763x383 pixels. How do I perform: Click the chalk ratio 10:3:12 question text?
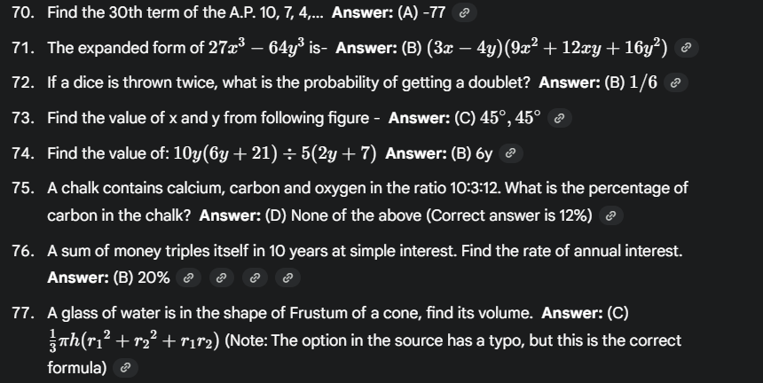click(355, 188)
